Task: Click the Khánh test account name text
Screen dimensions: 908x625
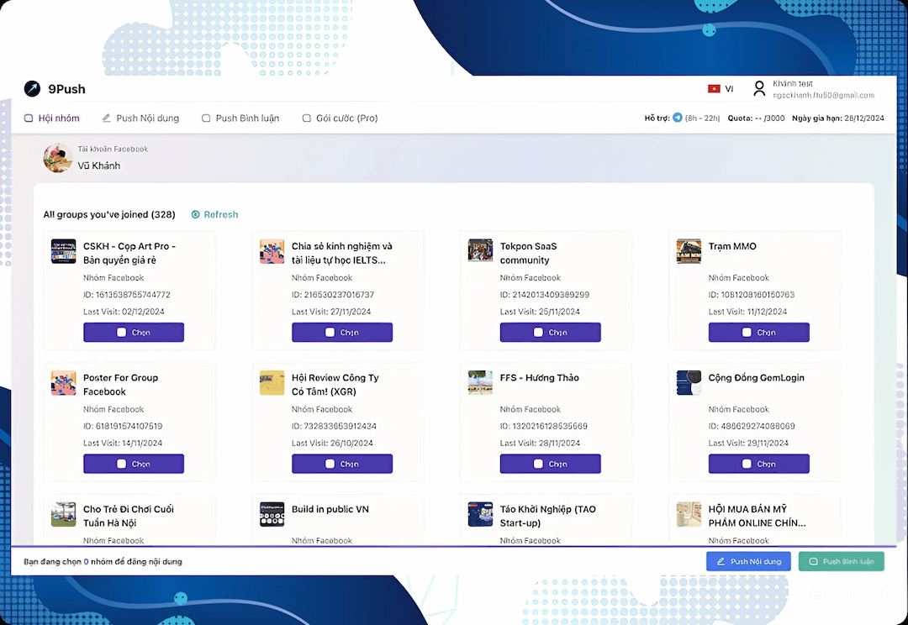Action: [x=792, y=83]
